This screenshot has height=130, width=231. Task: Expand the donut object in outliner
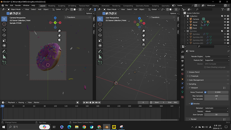[188, 22]
